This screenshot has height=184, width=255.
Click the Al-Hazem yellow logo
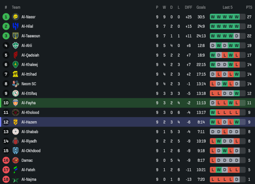pos(16,122)
